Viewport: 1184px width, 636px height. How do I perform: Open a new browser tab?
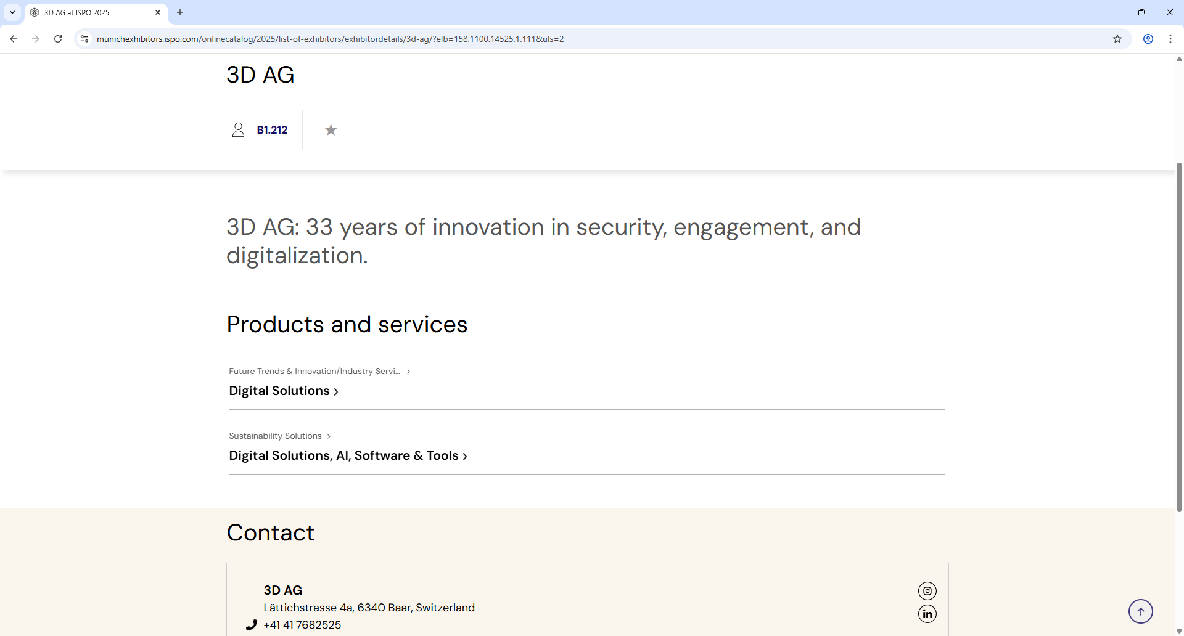[x=179, y=12]
